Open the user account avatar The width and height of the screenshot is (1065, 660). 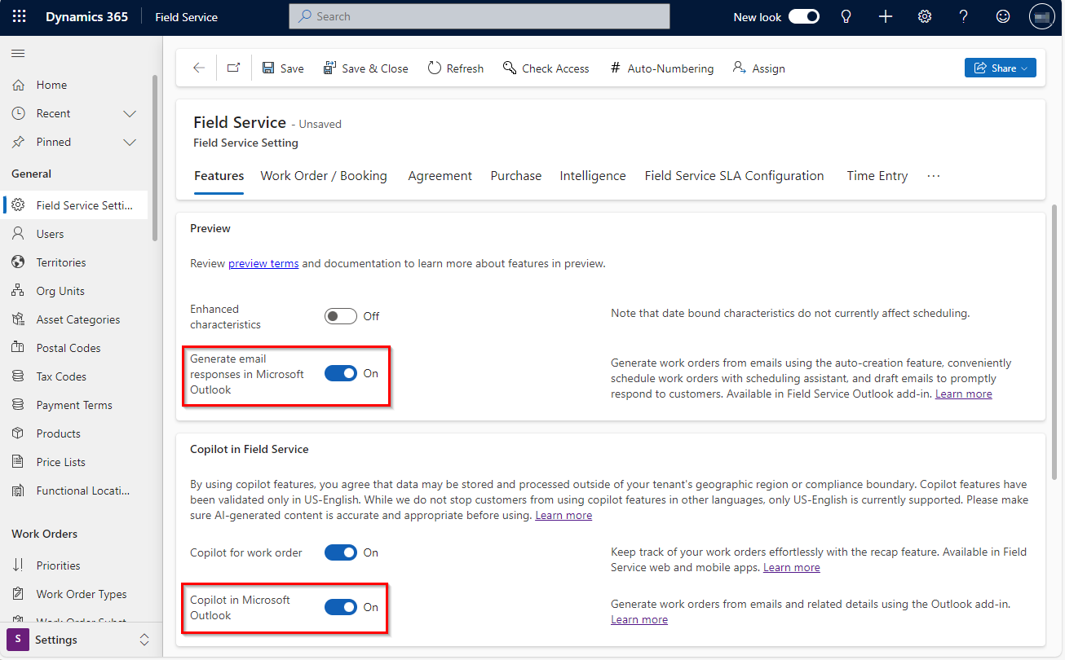coord(1042,16)
